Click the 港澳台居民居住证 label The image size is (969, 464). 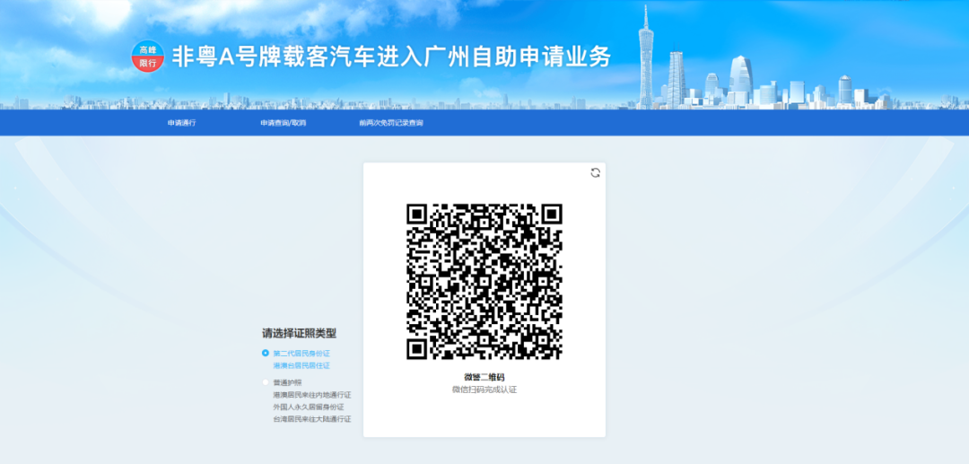301,365
